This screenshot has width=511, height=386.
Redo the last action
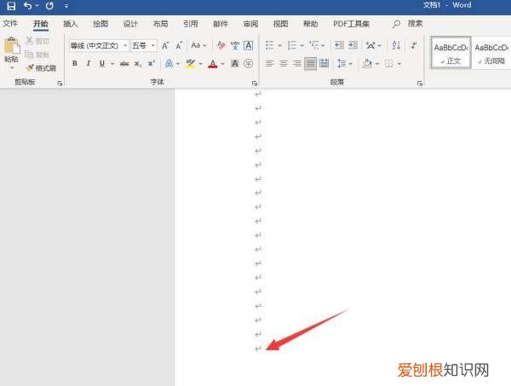click(x=49, y=6)
